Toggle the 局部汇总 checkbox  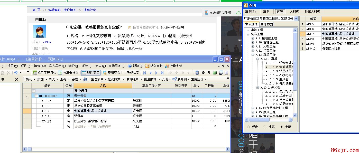123,73
